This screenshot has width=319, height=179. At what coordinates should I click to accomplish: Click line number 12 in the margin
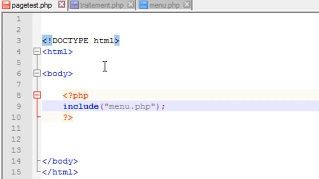16,139
